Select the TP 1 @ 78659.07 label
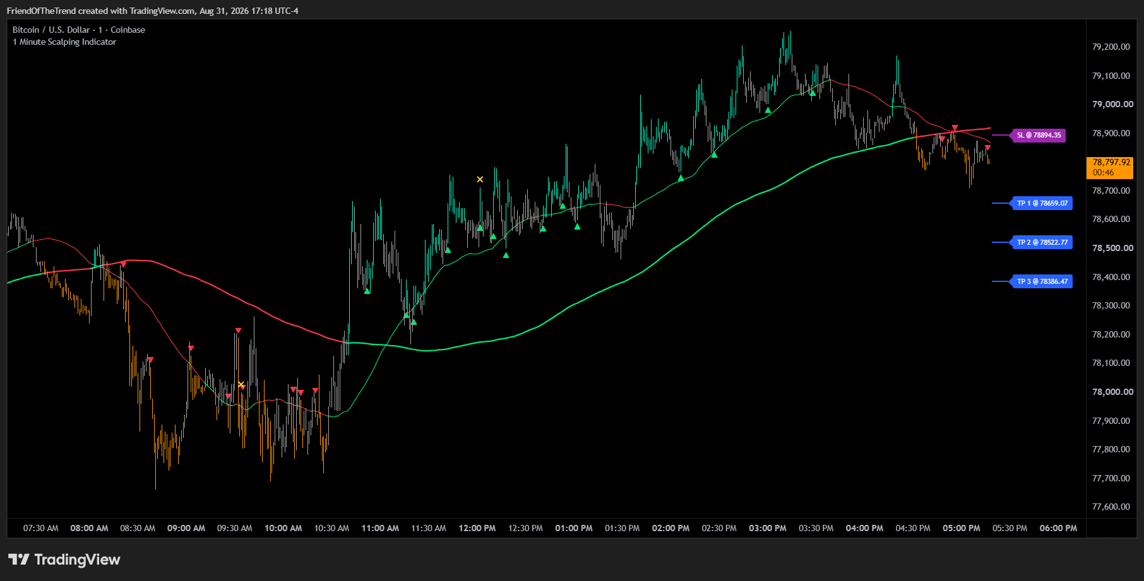The image size is (1144, 581). coord(1042,203)
